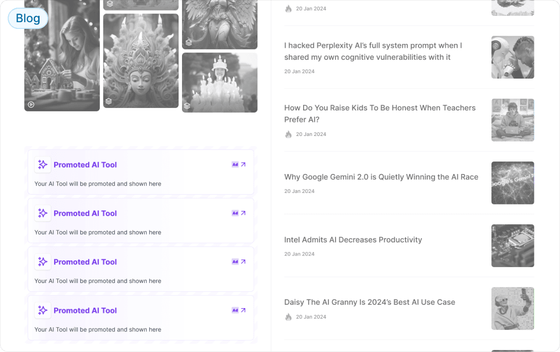
Task: Click the Gemini network image thumbnail
Action: 513,183
